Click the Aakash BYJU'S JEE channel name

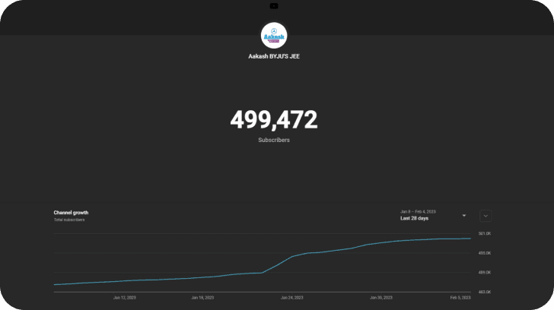274,56
